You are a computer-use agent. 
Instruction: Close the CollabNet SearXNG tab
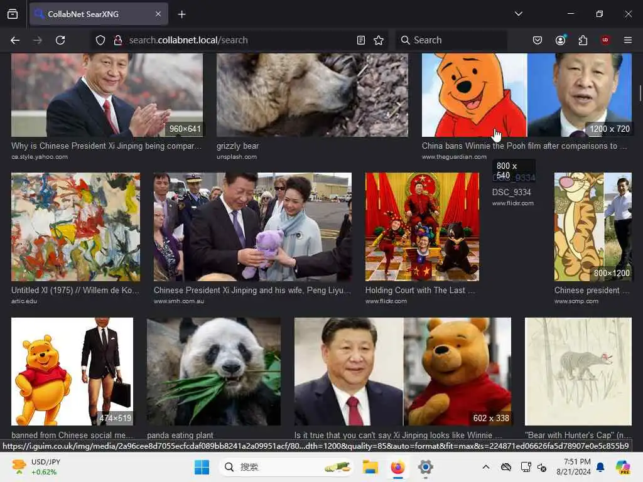[x=158, y=14]
